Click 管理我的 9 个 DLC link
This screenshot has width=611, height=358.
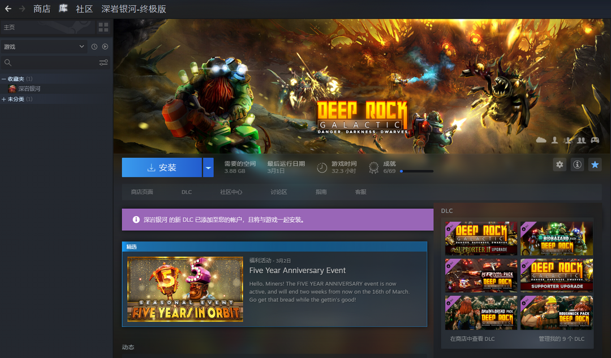click(x=561, y=339)
